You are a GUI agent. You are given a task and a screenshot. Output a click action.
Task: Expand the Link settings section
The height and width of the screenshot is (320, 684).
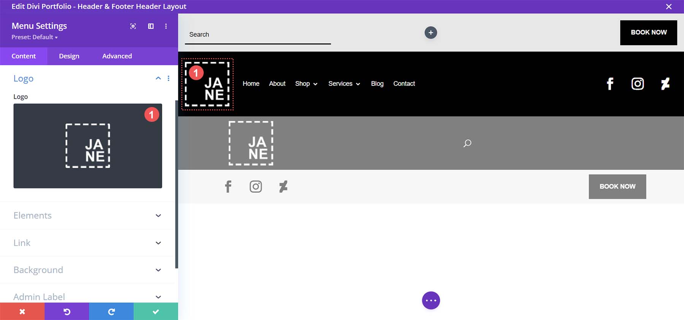tap(158, 243)
